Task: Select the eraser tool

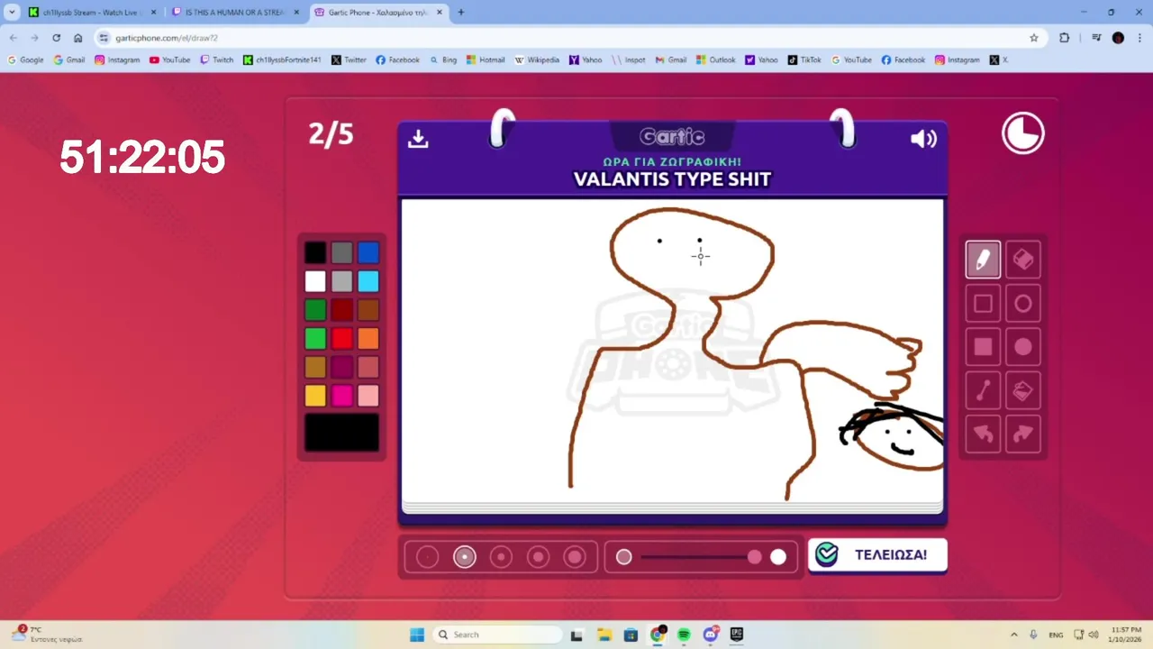Action: tap(1023, 260)
